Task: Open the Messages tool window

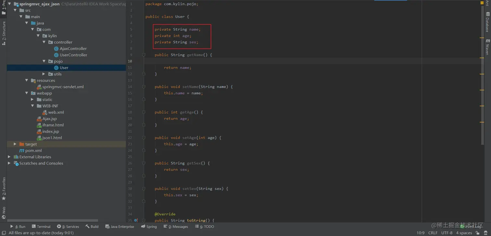Action: tap(176, 227)
